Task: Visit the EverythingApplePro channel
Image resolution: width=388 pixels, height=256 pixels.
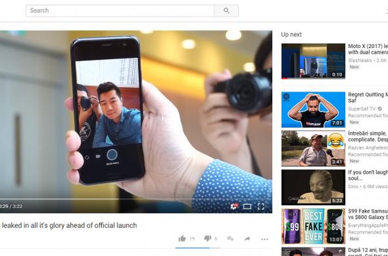Action: [x=368, y=225]
